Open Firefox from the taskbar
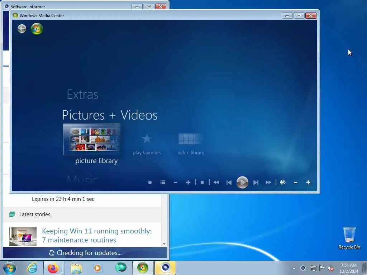Viewport: 367px width, 275px height. click(x=53, y=268)
